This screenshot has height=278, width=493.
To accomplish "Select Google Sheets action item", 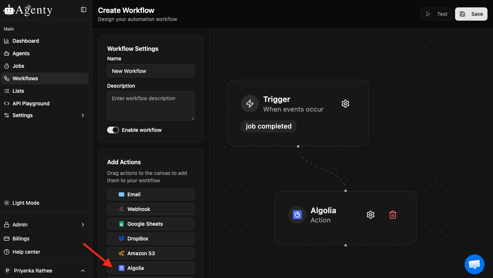I will (x=151, y=224).
